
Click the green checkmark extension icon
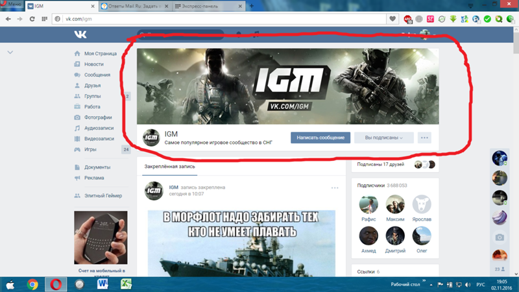[x=487, y=19]
